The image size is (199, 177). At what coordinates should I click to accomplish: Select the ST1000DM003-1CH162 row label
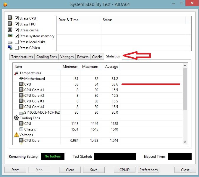pyautogui.click(x=42, y=112)
